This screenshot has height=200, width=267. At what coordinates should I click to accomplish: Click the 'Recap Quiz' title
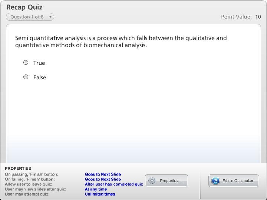(24, 7)
